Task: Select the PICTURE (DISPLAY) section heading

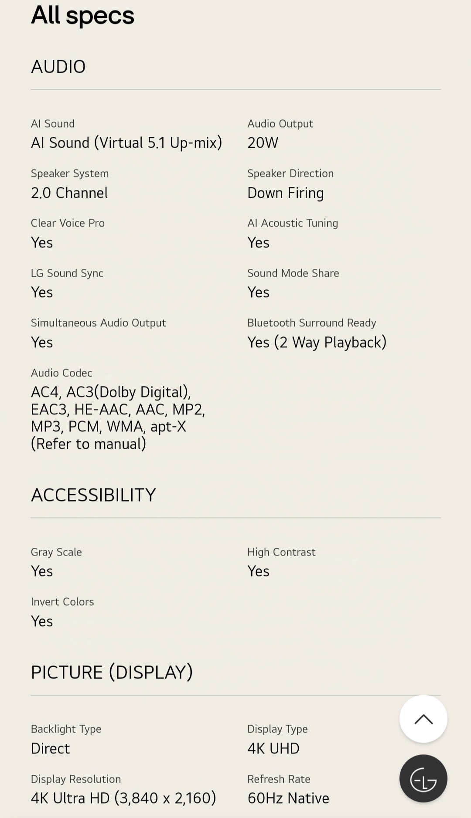Action: point(112,672)
